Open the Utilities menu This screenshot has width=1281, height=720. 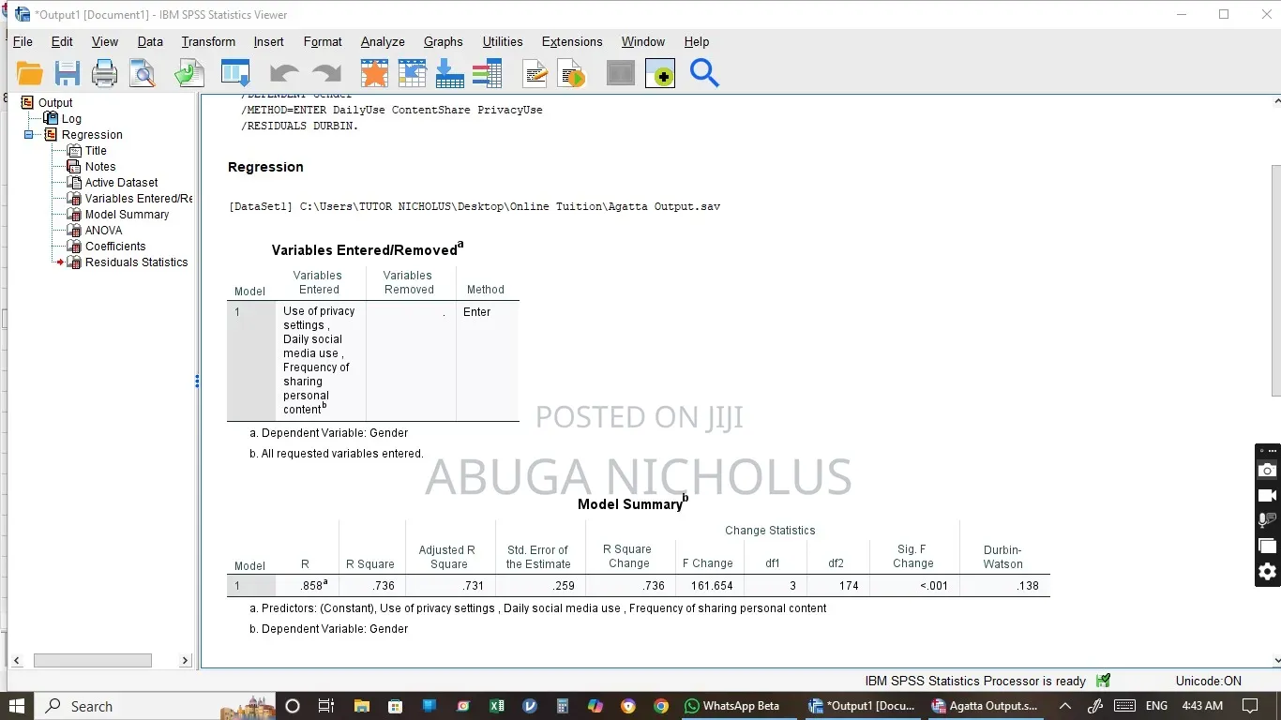click(x=503, y=42)
